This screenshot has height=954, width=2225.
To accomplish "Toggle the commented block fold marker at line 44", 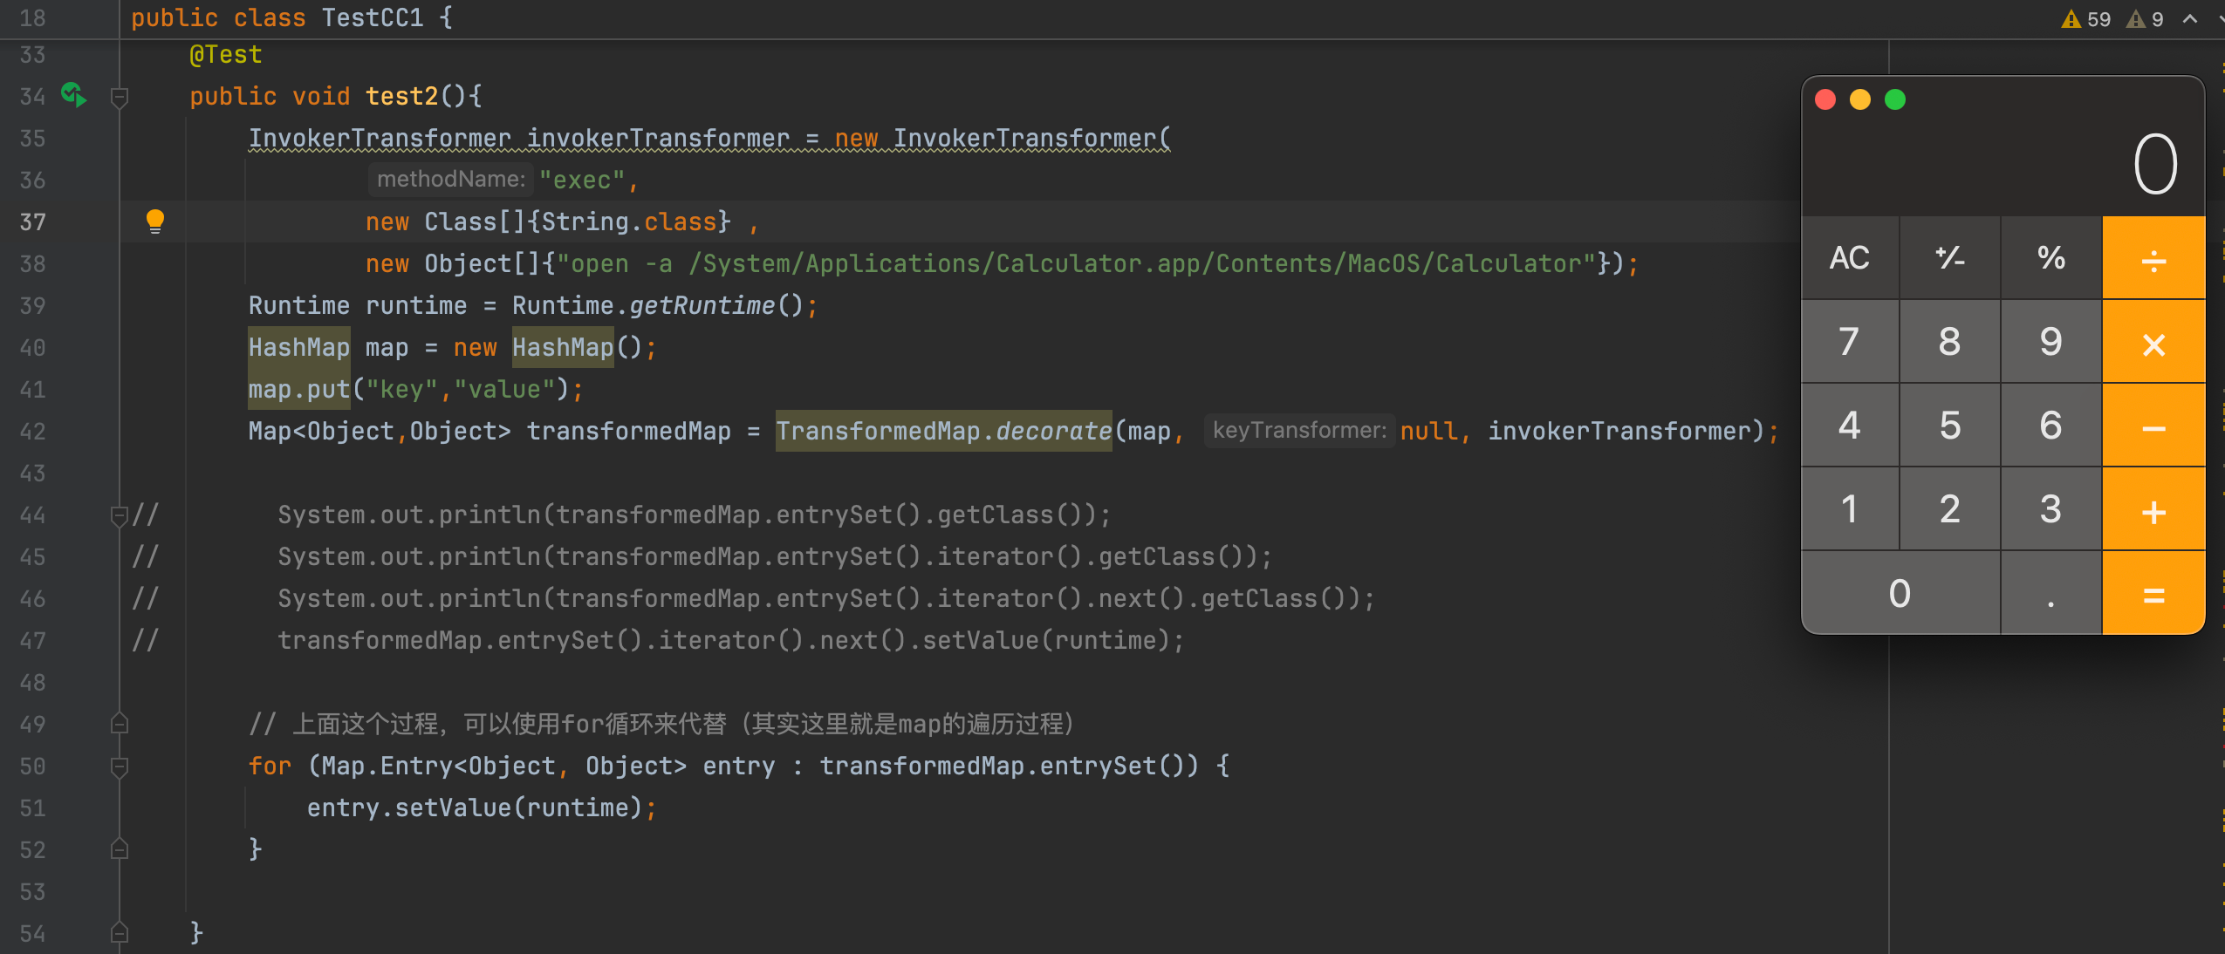I will tap(120, 515).
